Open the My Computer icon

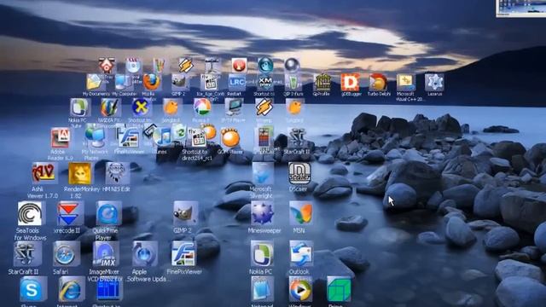tap(123, 83)
